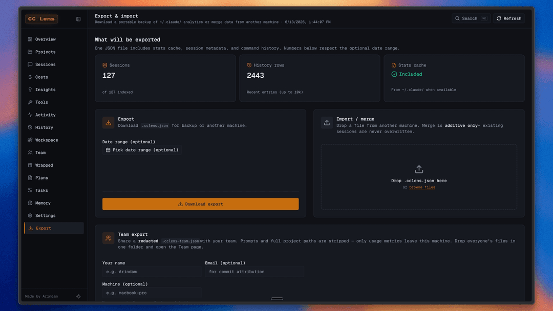Screen dimensions: 553x311
Task: Open the Pick date range picker
Action: click(142, 150)
